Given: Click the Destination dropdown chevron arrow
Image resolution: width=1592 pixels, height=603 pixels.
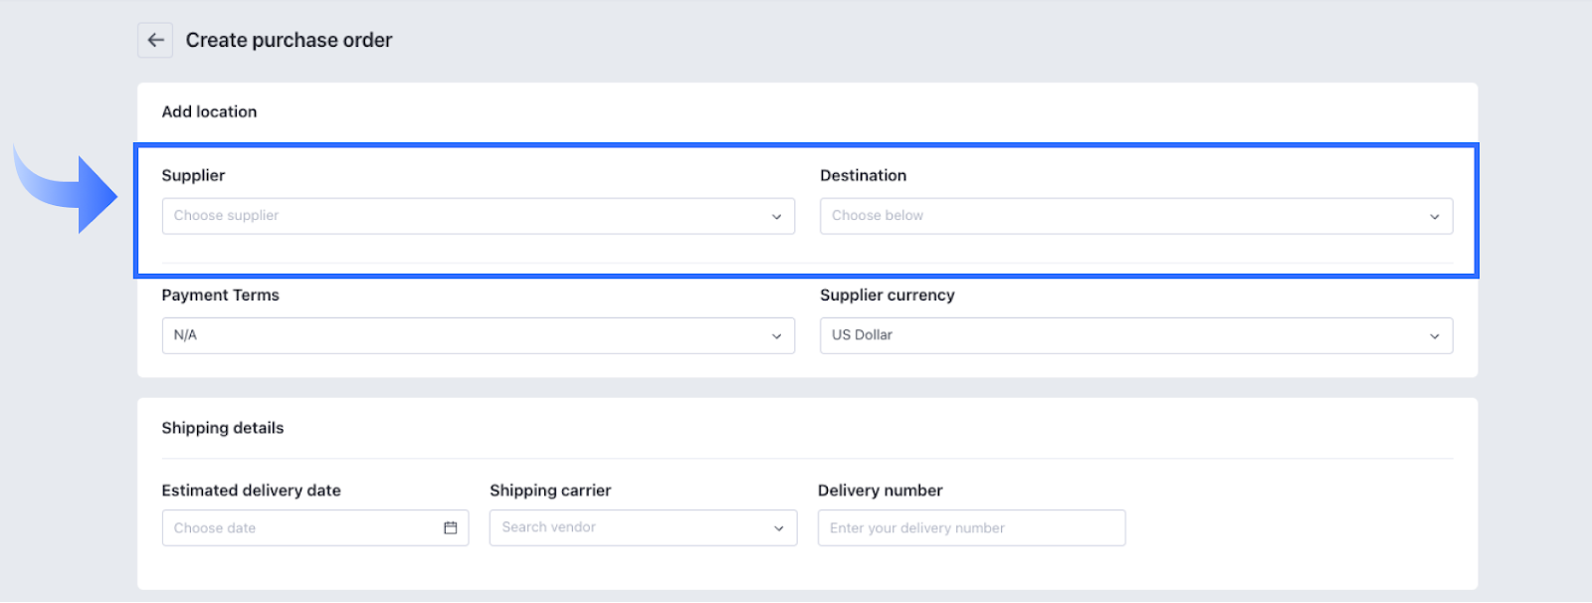Looking at the screenshot, I should coord(1434,217).
